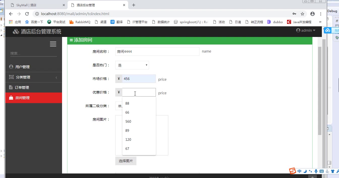Expand 分类管理 menu item
This screenshot has width=339, height=178.
pos(34,77)
